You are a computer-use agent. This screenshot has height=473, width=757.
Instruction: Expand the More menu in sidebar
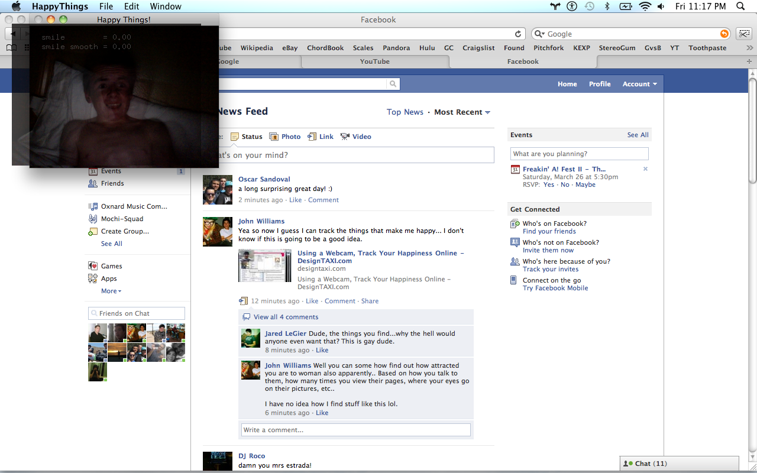click(111, 291)
